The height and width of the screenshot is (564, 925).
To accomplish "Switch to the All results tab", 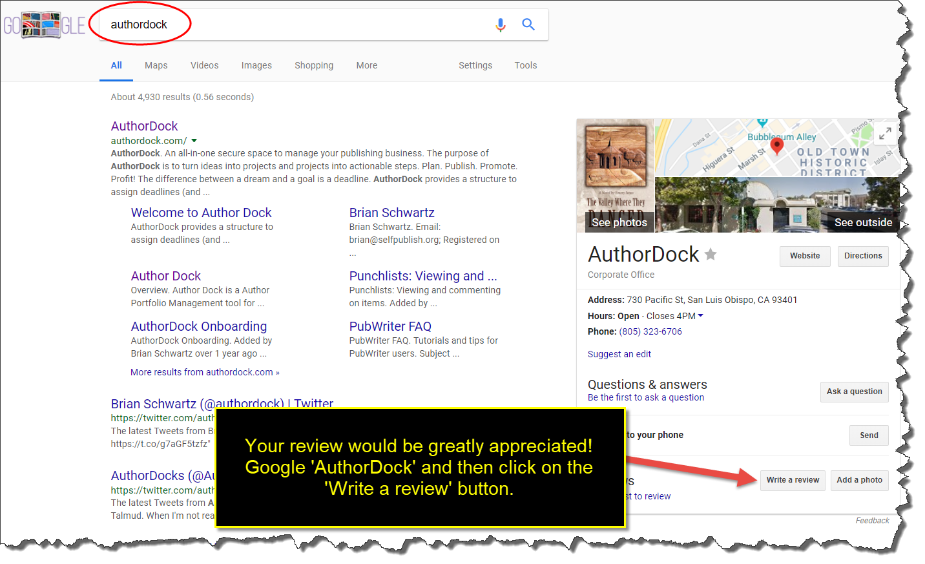I will click(x=116, y=65).
